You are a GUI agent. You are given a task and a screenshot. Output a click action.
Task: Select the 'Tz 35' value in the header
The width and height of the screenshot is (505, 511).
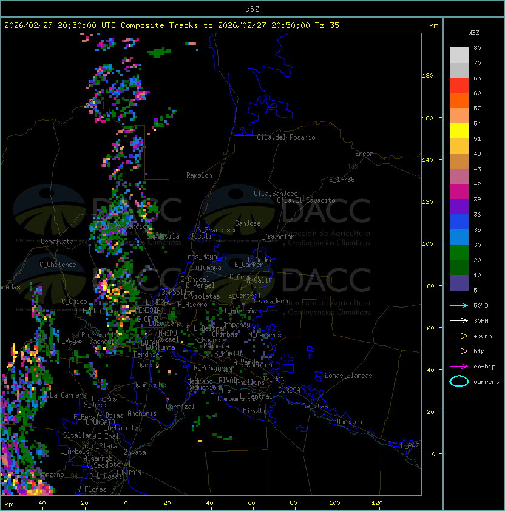pyautogui.click(x=327, y=25)
